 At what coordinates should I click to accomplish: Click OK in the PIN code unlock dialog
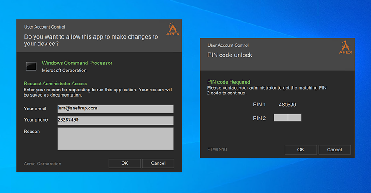click(x=301, y=150)
